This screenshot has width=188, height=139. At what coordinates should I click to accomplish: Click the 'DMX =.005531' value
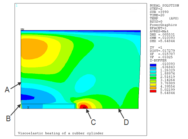(162, 34)
